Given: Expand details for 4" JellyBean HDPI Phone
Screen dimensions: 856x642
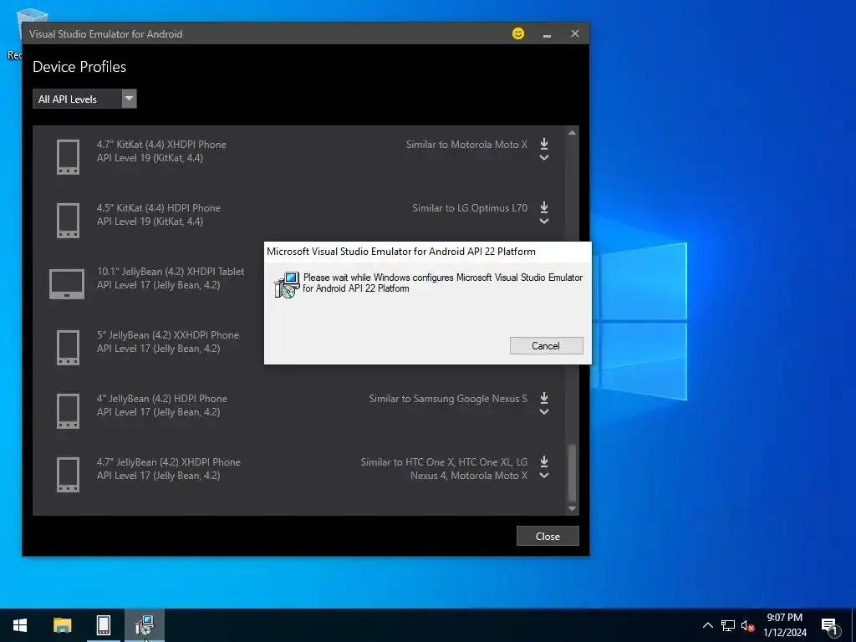Looking at the screenshot, I should pyautogui.click(x=543, y=411).
